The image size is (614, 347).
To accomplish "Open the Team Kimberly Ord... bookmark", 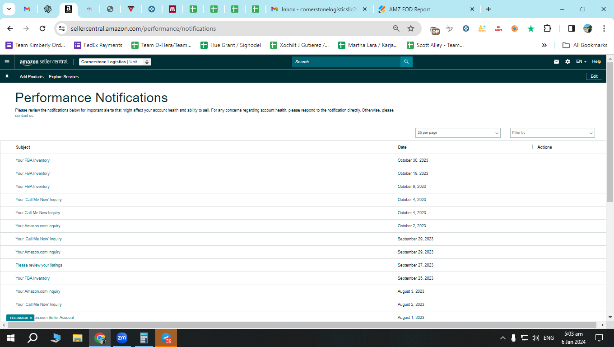I will (x=35, y=45).
